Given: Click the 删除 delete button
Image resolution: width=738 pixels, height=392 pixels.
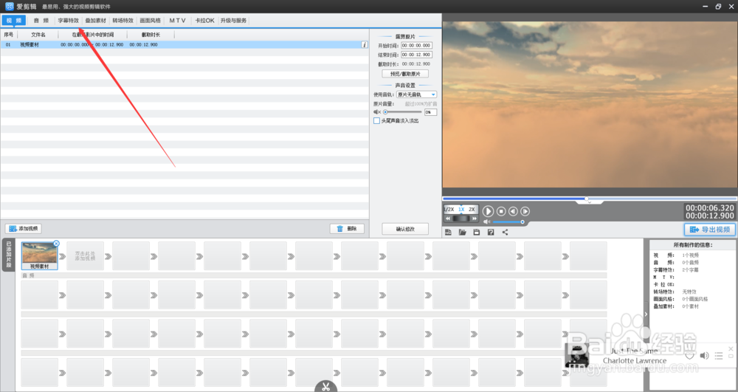Looking at the screenshot, I should pos(347,229).
